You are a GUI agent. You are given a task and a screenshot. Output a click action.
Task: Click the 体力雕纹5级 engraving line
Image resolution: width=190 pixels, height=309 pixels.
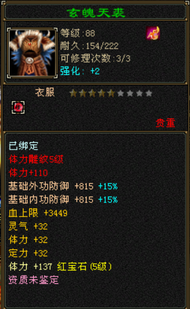[36, 159]
